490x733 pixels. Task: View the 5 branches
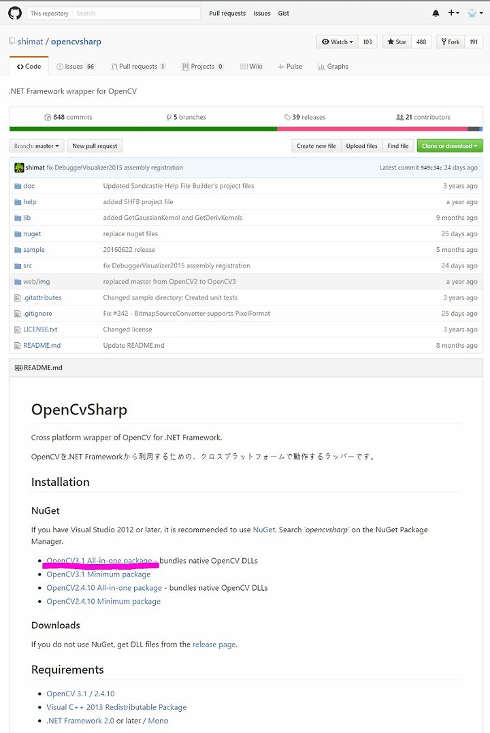[x=186, y=117]
